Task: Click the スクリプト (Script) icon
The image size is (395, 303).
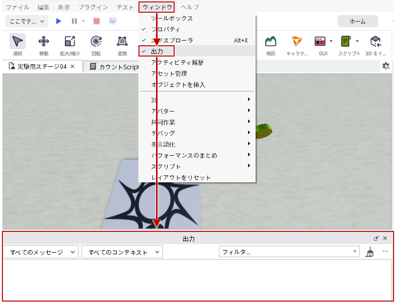Action: 346,41
